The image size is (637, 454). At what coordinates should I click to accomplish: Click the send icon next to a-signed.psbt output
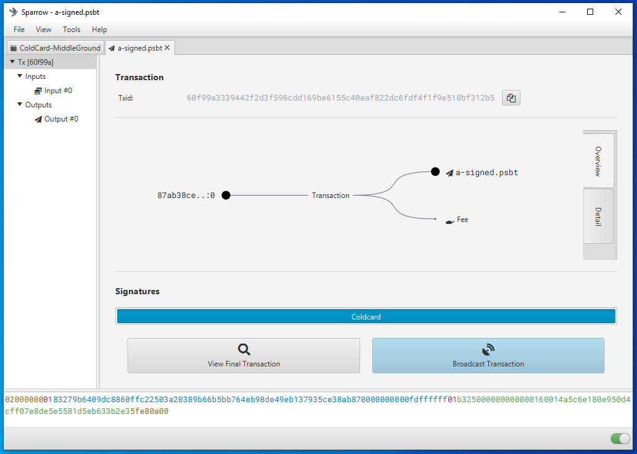(450, 173)
